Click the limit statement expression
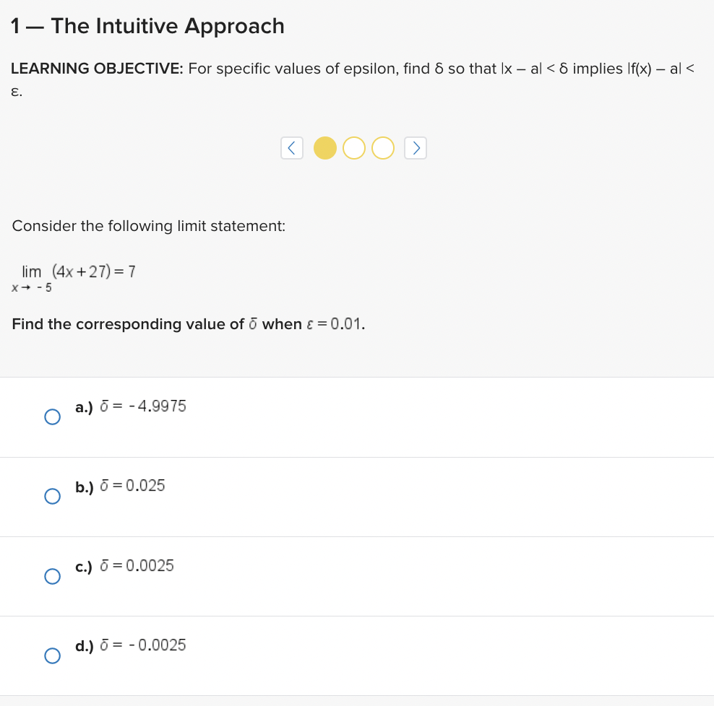The height and width of the screenshot is (706, 714). [74, 276]
